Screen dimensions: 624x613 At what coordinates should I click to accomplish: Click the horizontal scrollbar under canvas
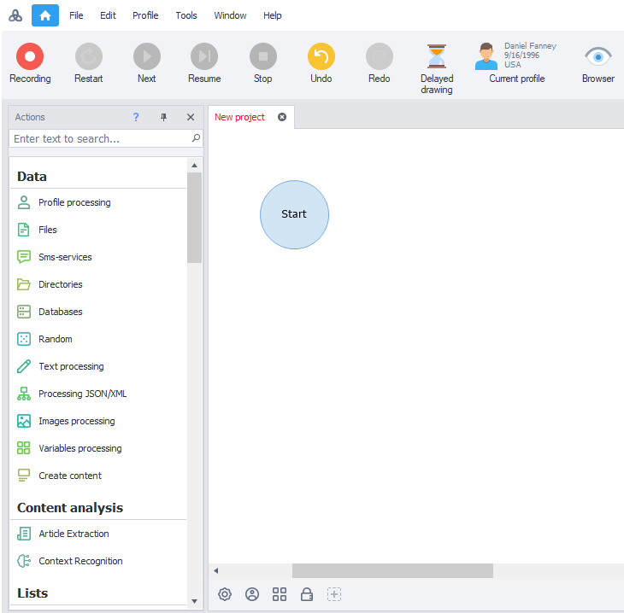tap(392, 570)
